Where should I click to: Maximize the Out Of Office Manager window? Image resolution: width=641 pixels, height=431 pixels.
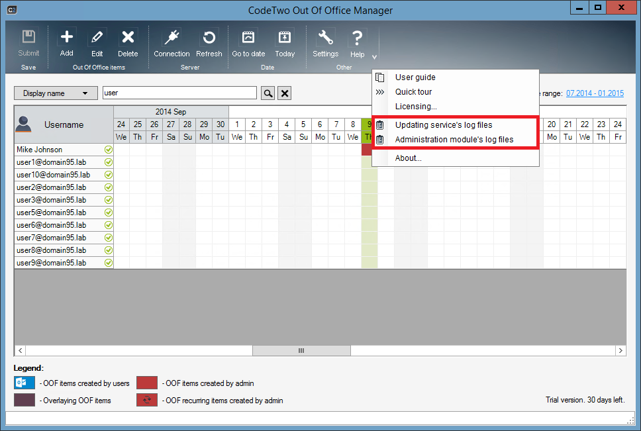597,7
